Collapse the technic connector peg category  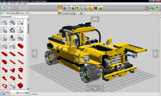(x=12, y=86)
